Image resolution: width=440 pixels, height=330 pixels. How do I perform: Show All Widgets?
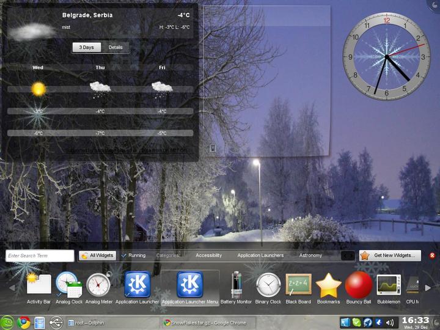[x=97, y=255]
